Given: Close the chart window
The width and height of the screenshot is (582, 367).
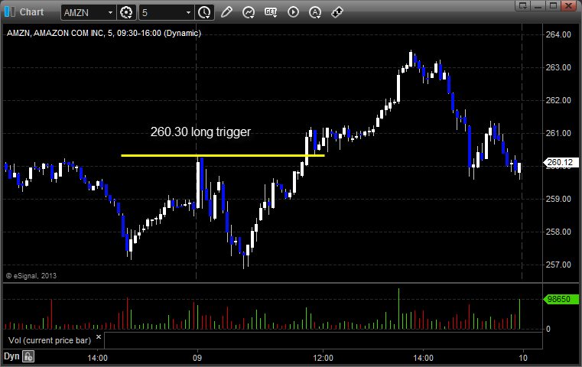Looking at the screenshot, I should 569,5.
